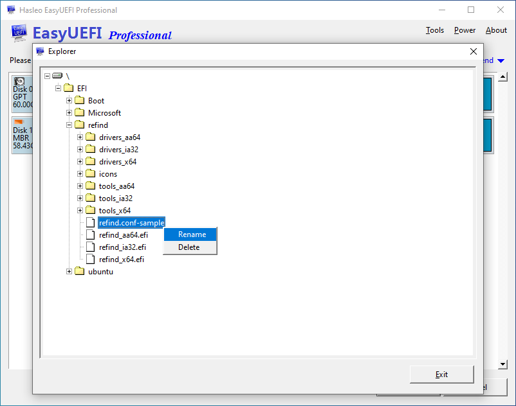
Task: Click the Exit button
Action: pyautogui.click(x=441, y=374)
